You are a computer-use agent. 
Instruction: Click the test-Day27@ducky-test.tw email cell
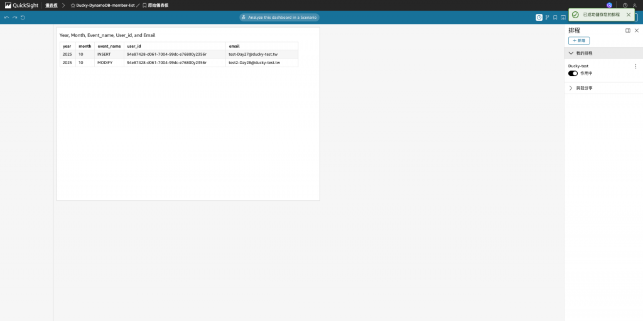click(x=262, y=54)
